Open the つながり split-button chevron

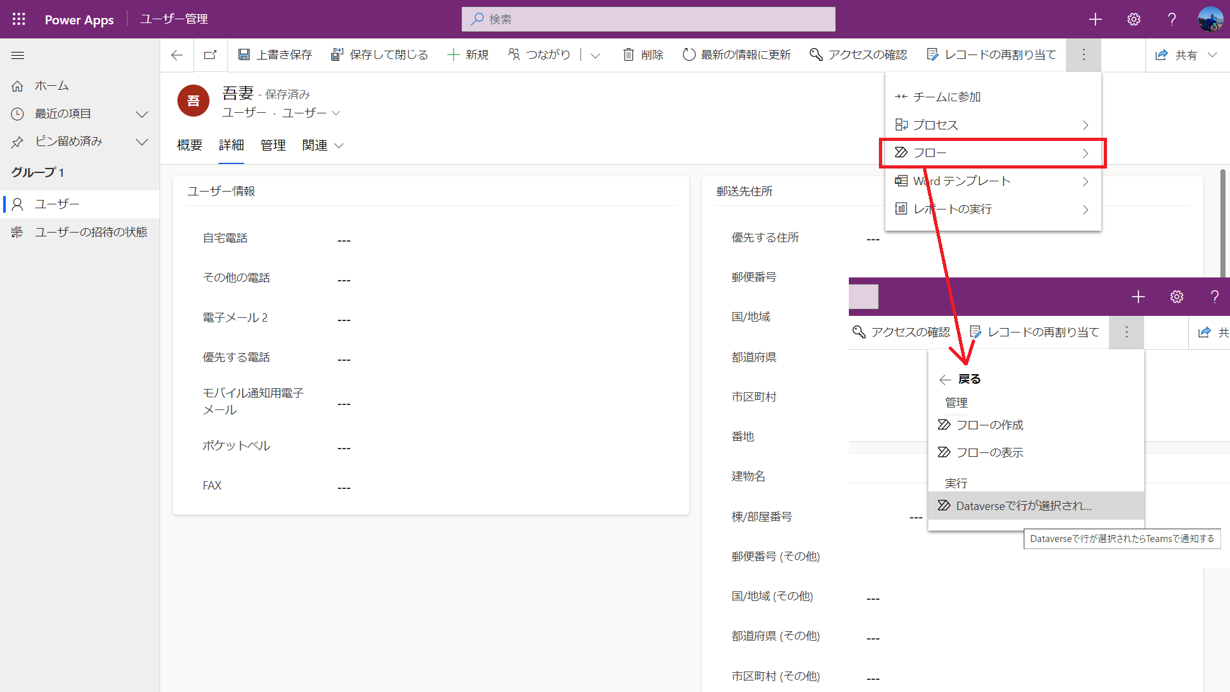click(x=595, y=56)
